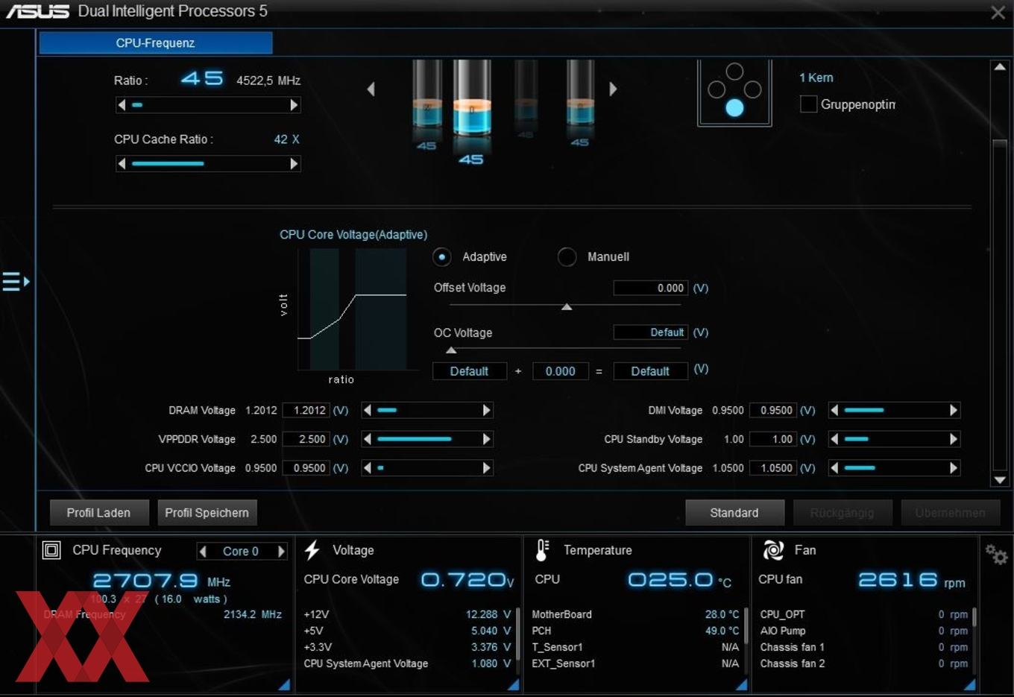Expand the Fan monitor panel corner

pos(970,684)
